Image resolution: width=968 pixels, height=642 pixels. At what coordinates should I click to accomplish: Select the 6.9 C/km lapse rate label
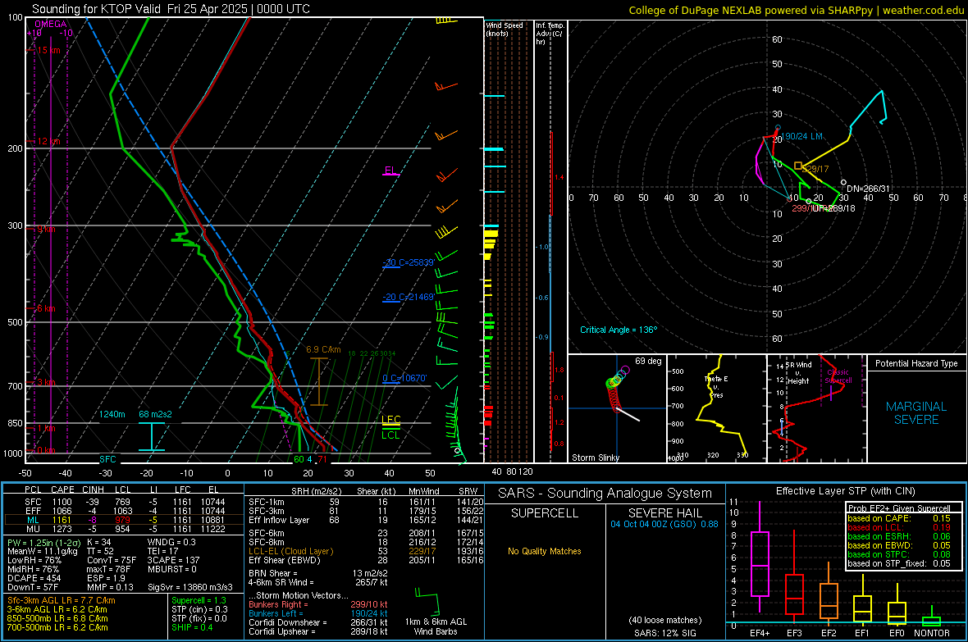[323, 349]
